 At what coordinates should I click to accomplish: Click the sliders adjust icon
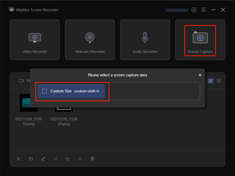point(56,159)
